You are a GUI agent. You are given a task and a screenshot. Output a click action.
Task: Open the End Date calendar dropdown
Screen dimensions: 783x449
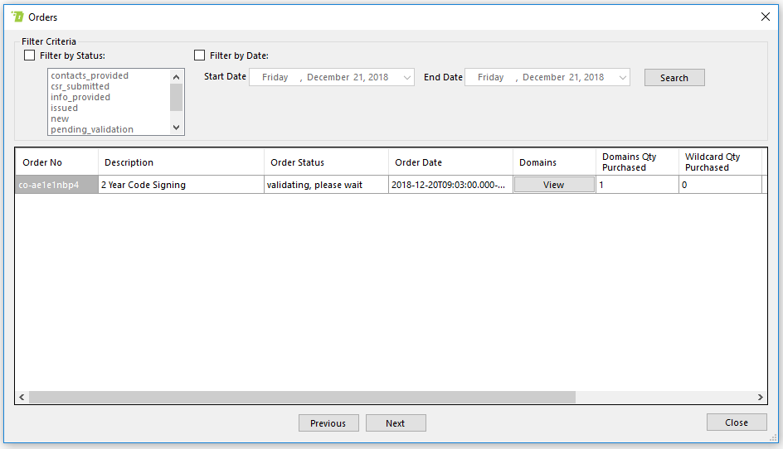(623, 77)
